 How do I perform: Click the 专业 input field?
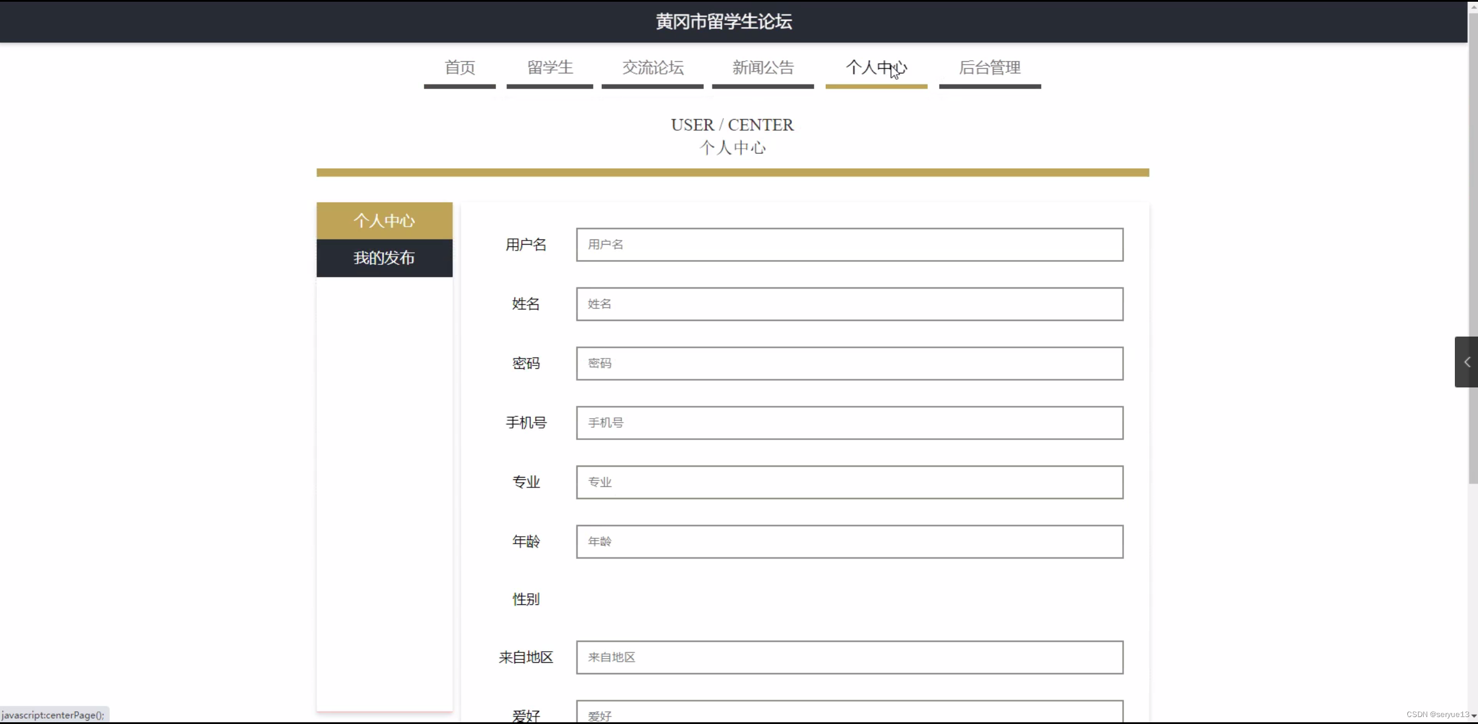pos(849,482)
